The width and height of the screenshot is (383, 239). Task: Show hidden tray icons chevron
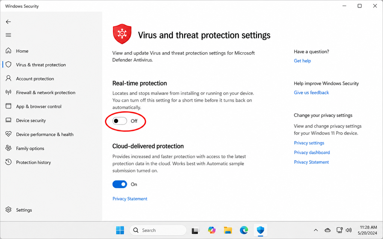316,230
